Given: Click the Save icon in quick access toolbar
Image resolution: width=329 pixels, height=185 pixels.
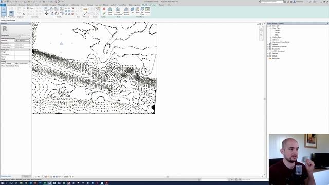Looking at the screenshot, I should pos(8,1).
